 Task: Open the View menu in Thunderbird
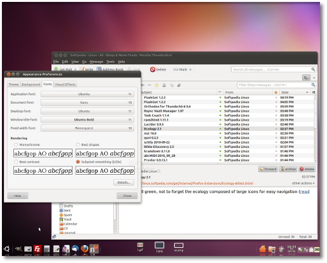pyautogui.click(x=75, y=62)
